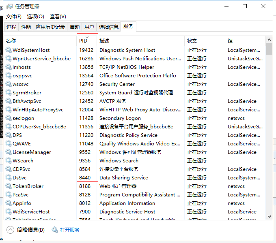Sort services by the 组 column header
Viewport: 276px width, 243px height.
point(246,41)
